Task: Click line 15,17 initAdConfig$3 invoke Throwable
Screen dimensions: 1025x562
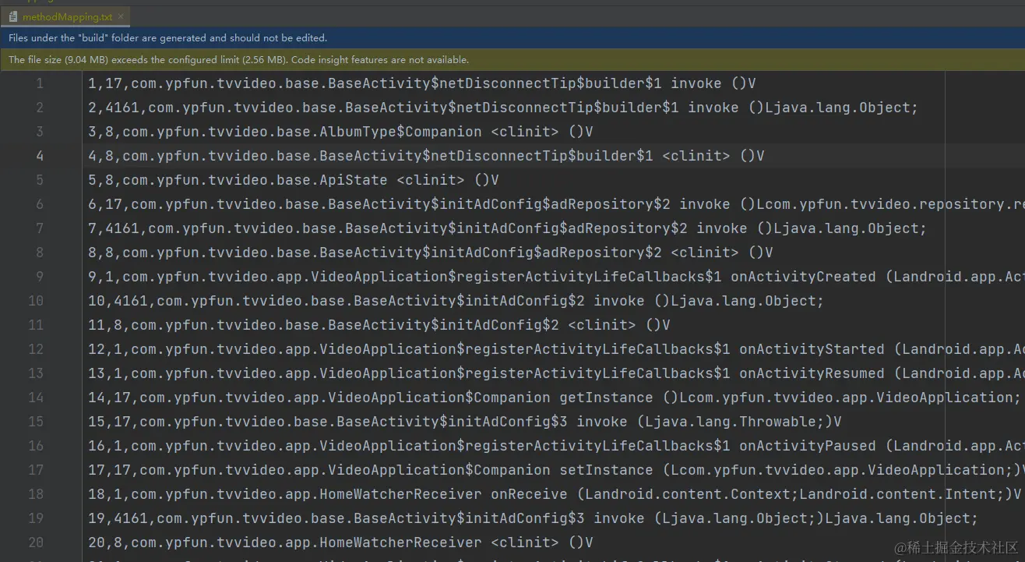Action: click(x=464, y=422)
